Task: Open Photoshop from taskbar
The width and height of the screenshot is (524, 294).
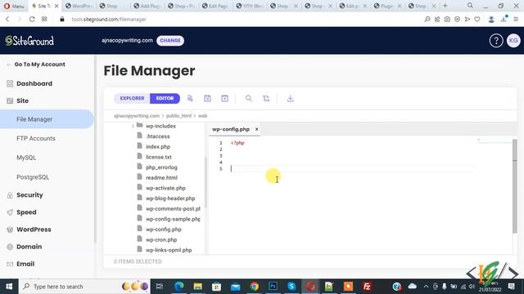Action: (273, 287)
